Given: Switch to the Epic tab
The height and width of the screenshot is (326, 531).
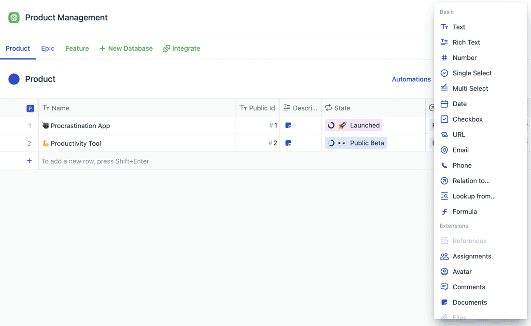Looking at the screenshot, I should (x=48, y=48).
